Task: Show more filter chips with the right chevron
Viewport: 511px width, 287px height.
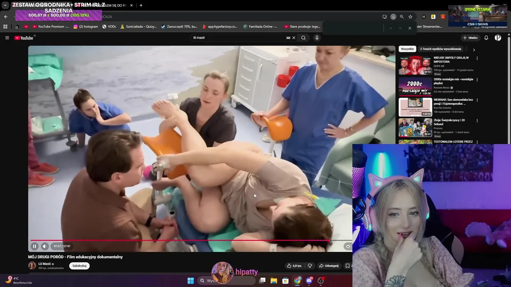Action: tap(474, 50)
